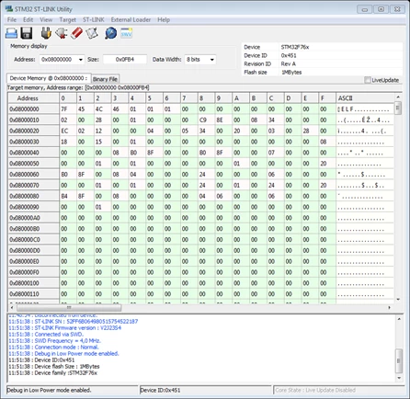The width and height of the screenshot is (410, 399).
Task: Toggle the LiveUpdate checkbox
Action: (368, 80)
